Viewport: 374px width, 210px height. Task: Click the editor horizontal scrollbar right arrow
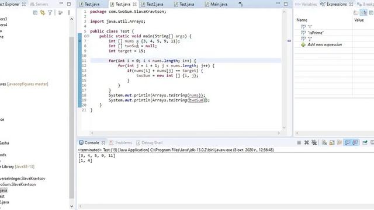279,133
